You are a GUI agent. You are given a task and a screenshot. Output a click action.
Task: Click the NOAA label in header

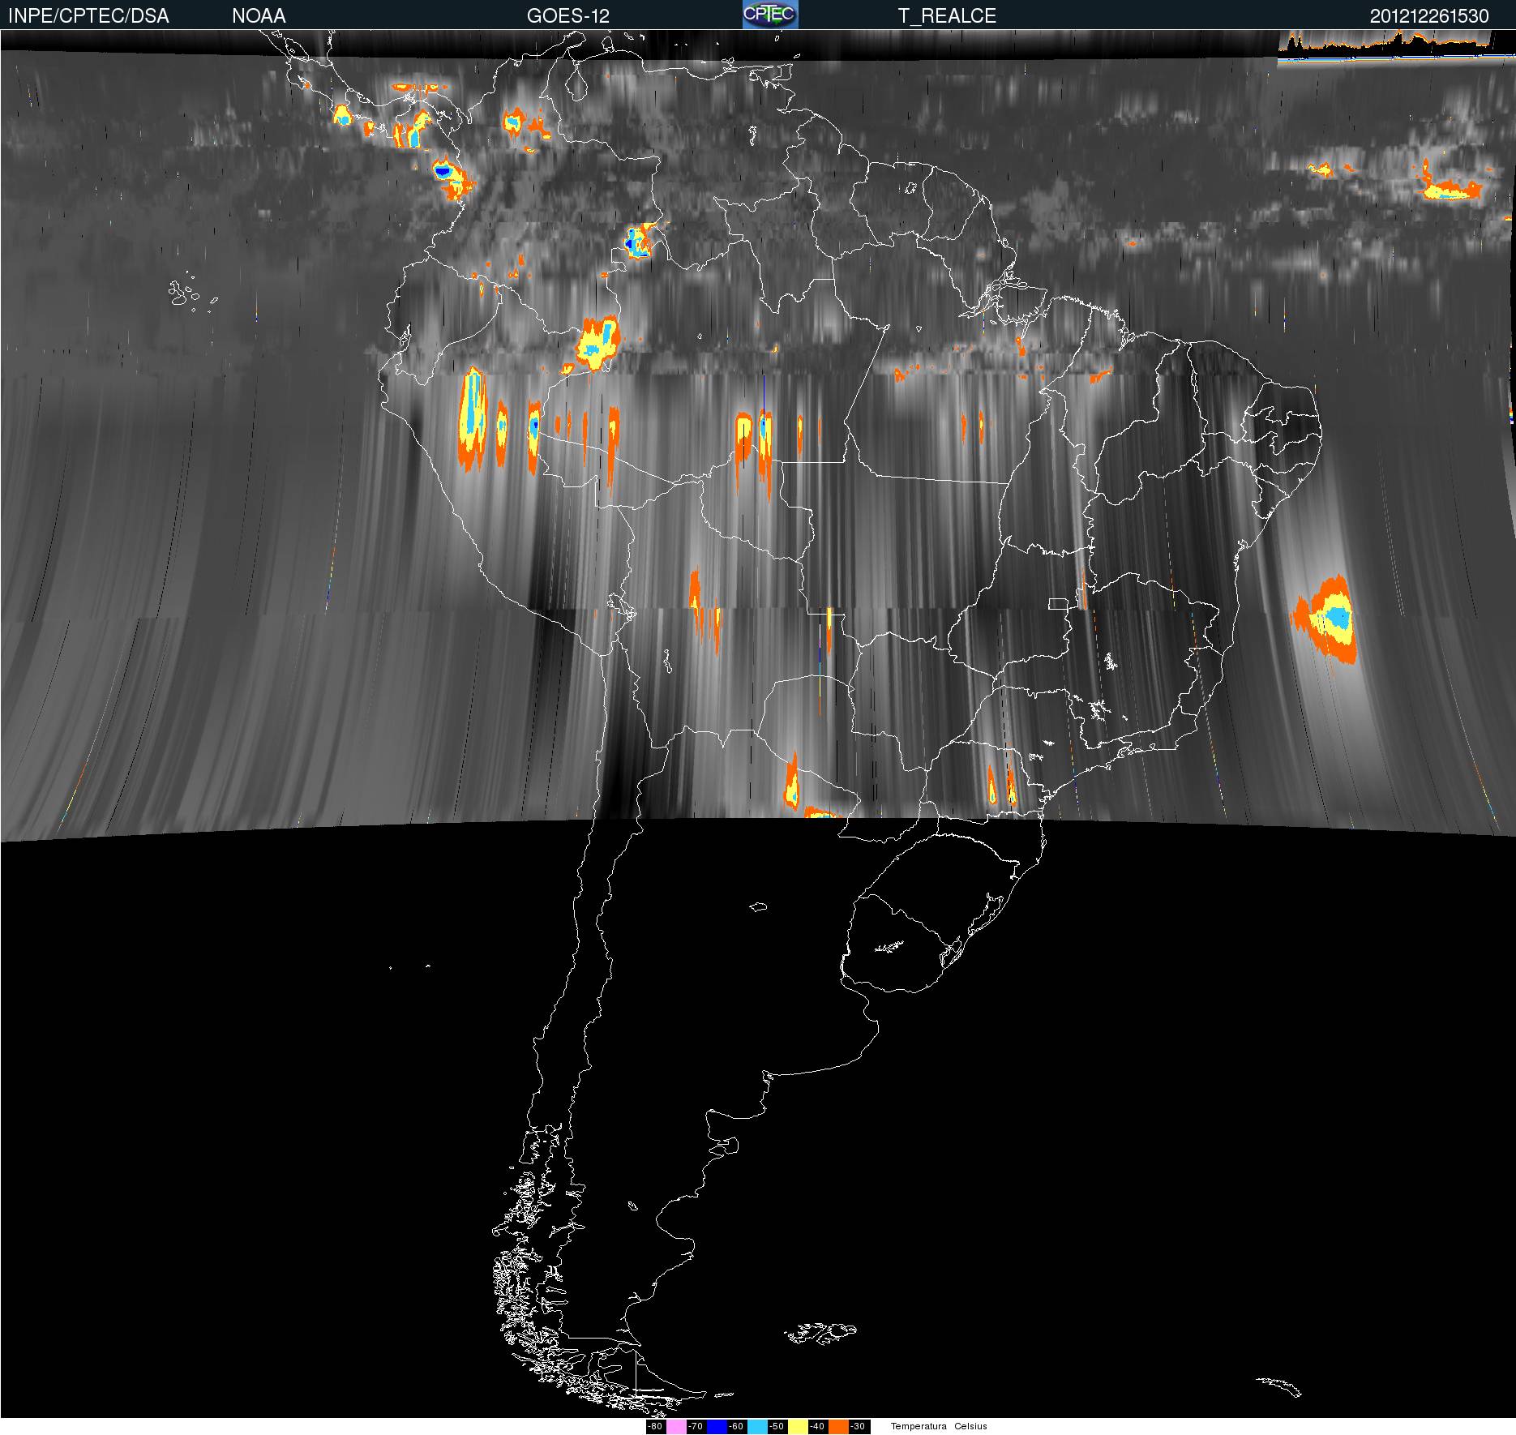click(x=259, y=15)
